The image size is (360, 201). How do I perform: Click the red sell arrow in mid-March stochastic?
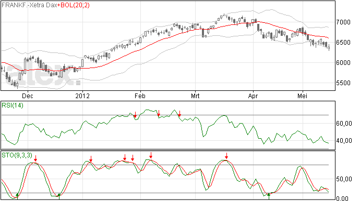226,156
